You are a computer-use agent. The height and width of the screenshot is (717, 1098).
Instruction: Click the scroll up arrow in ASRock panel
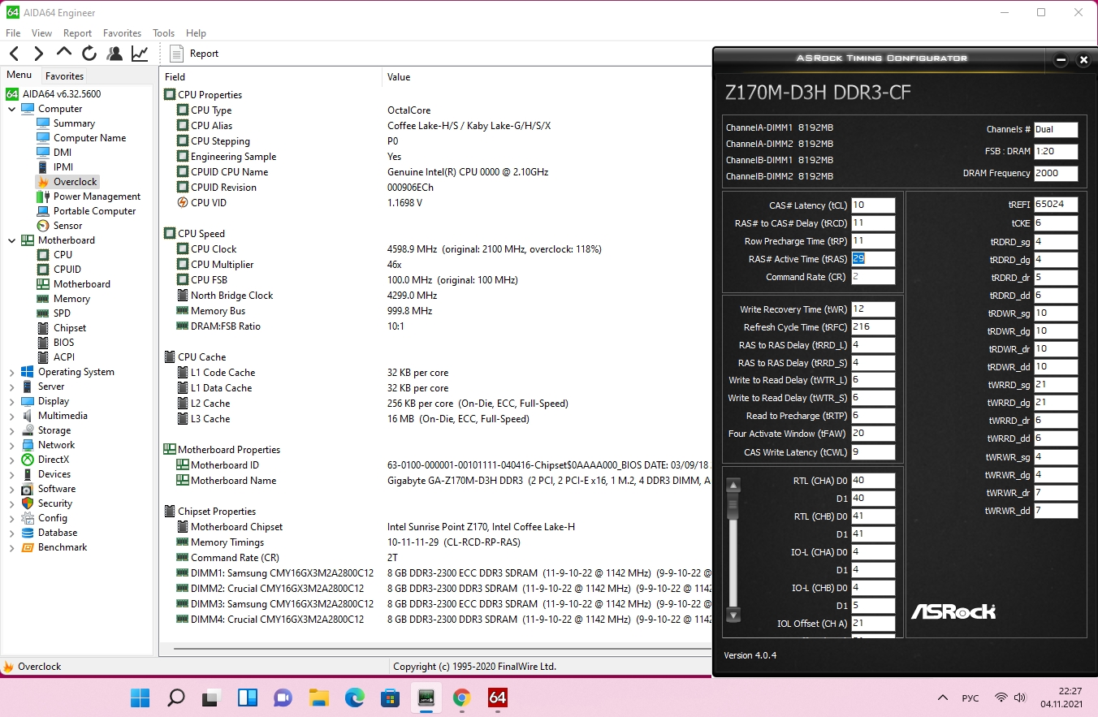[733, 486]
